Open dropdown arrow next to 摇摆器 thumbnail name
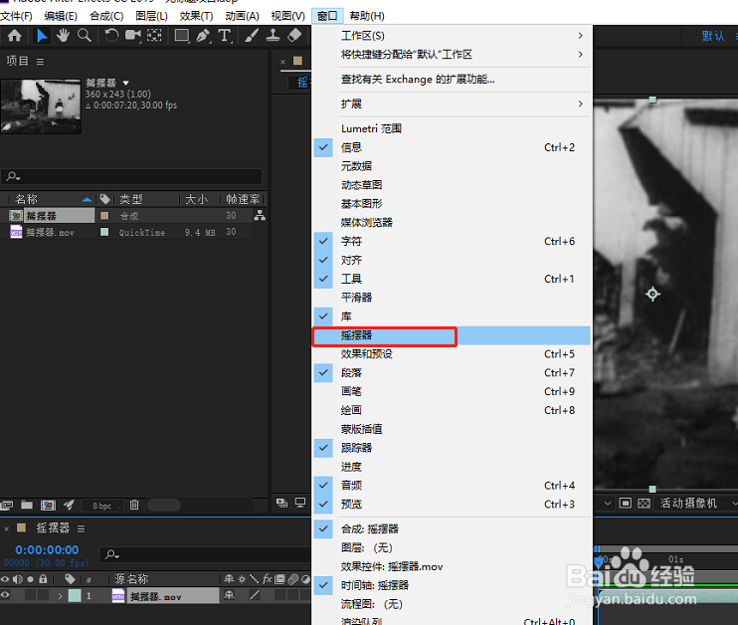This screenshot has width=738, height=625. (x=125, y=83)
